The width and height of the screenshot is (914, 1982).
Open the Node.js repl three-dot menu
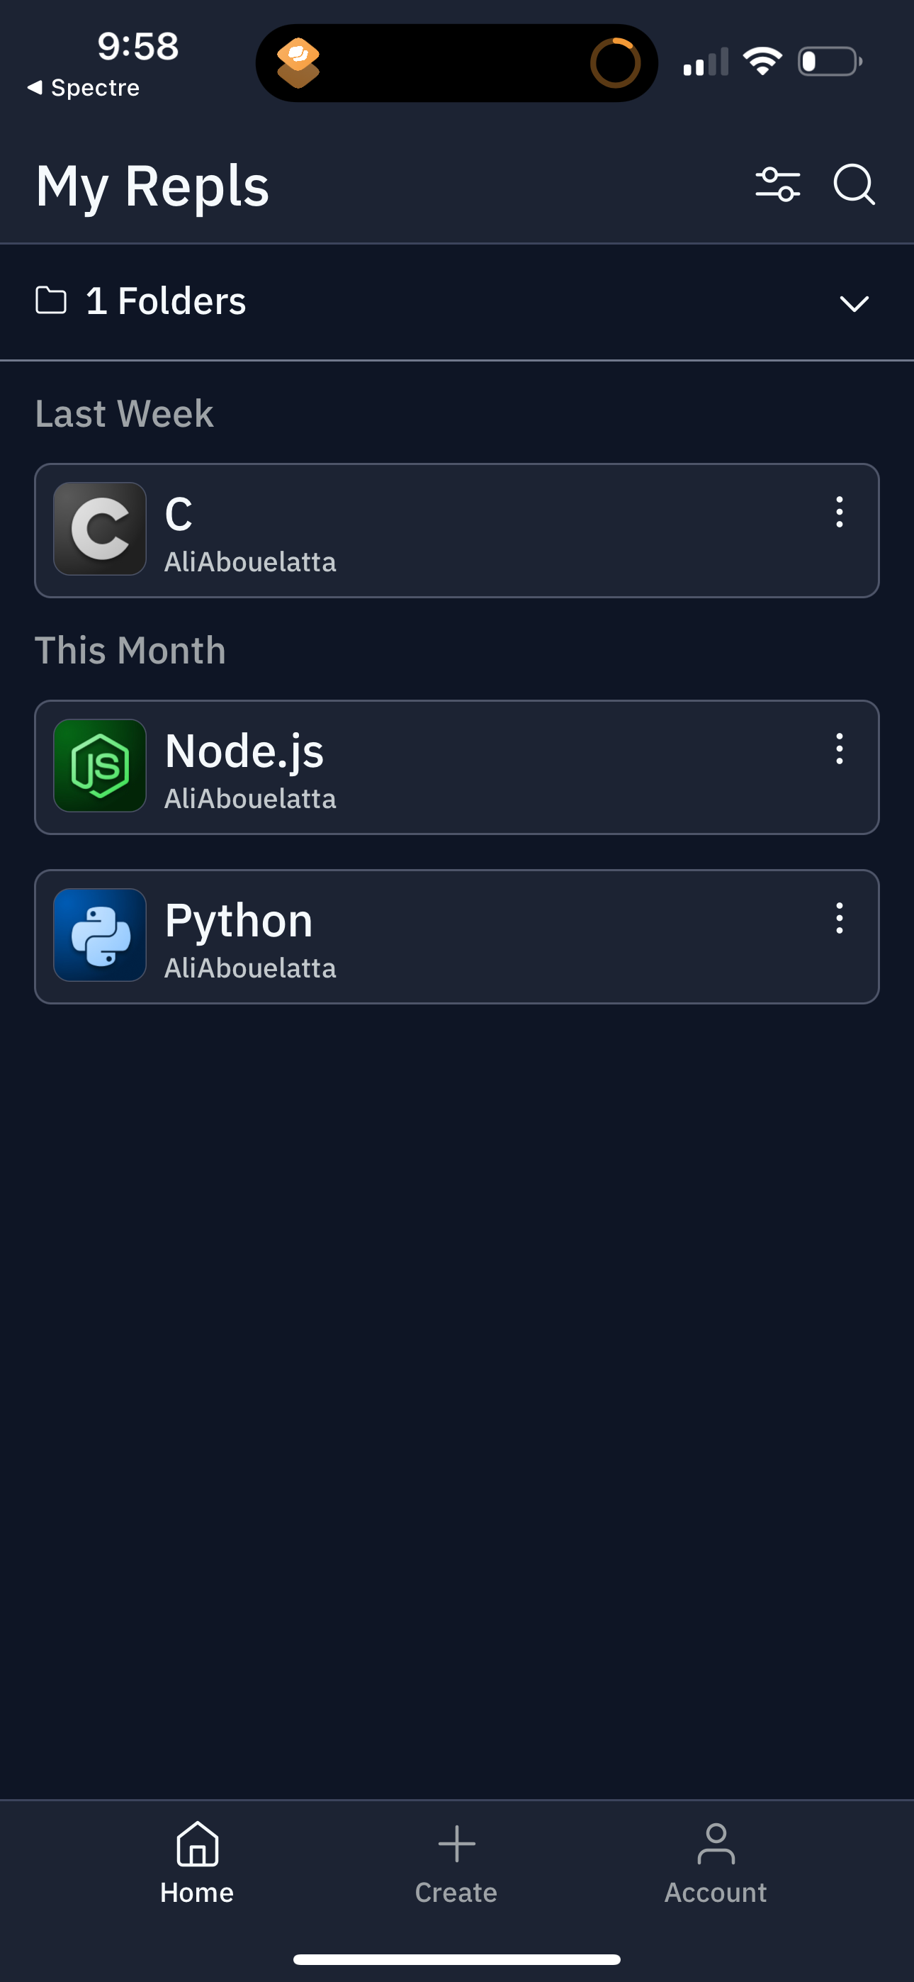(x=840, y=749)
